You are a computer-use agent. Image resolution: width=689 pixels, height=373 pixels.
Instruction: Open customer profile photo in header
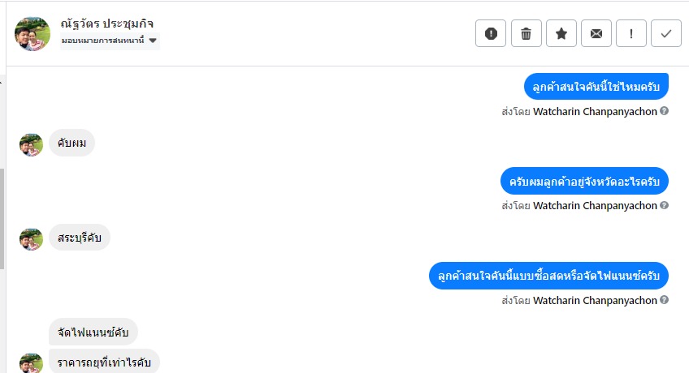32,33
